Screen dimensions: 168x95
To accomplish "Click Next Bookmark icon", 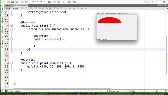I will 58,8.
